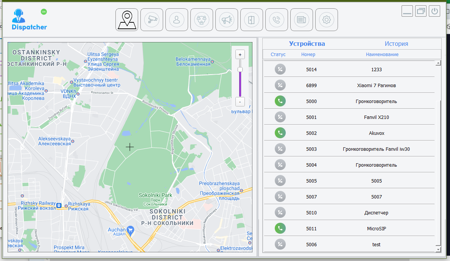Viewport: 450px width, 261px height.
Task: Click the device list scrollbar thumb
Action: click(438, 173)
